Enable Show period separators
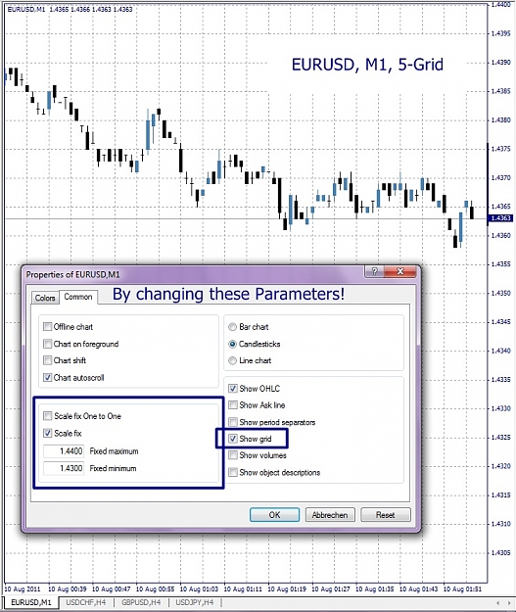 point(233,422)
